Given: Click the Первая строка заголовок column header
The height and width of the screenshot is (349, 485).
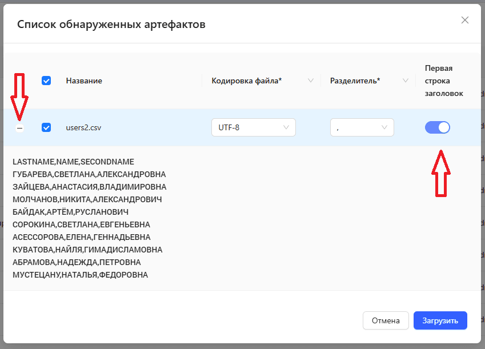Looking at the screenshot, I should pyautogui.click(x=444, y=81).
